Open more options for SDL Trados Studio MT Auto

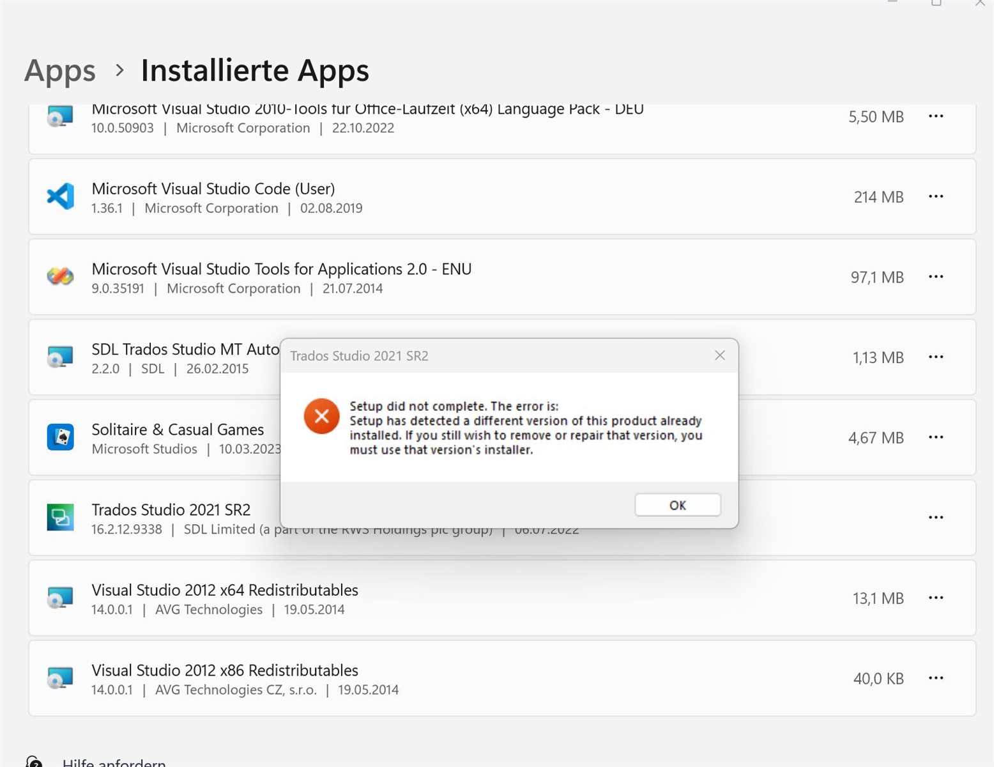click(x=935, y=357)
